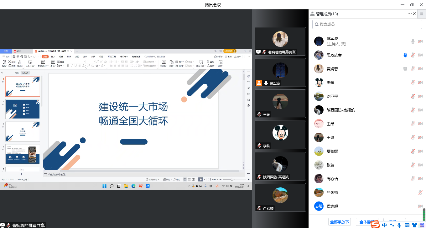Click 侯志超's blue avatar in member list
Screen dimensions: 426x228
[x=319, y=206]
